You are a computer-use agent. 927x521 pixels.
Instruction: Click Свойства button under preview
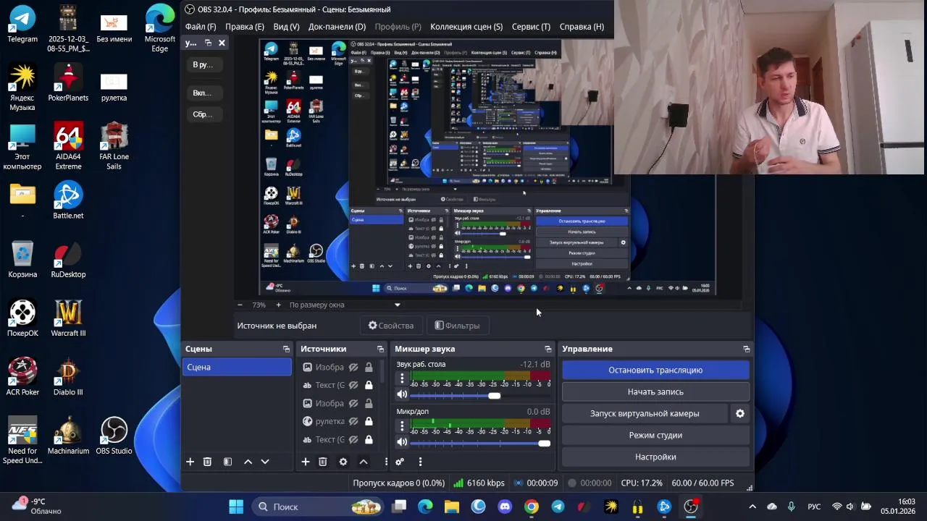pyautogui.click(x=391, y=326)
